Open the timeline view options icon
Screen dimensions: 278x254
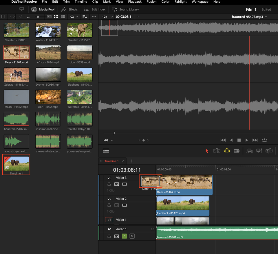(x=106, y=151)
